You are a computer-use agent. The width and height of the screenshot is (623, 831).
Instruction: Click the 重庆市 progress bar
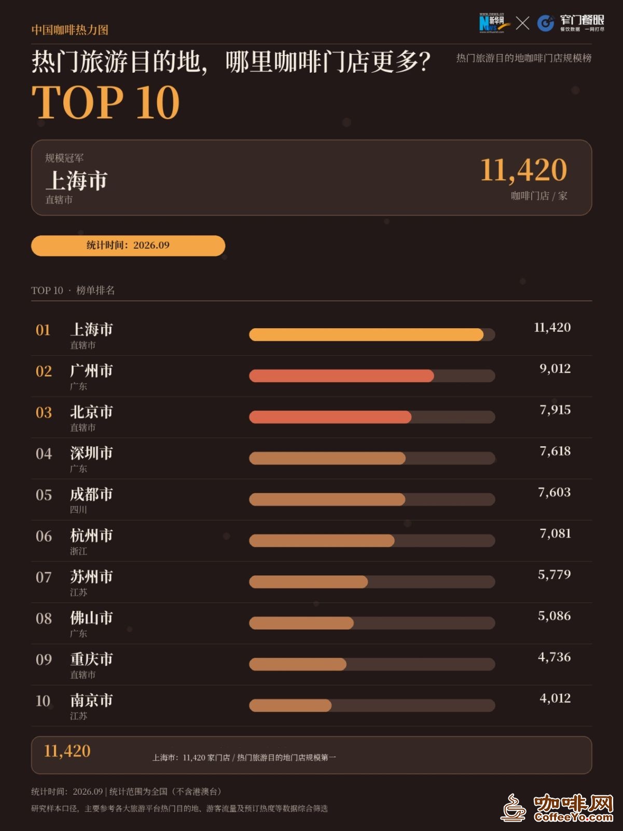pyautogui.click(x=372, y=664)
